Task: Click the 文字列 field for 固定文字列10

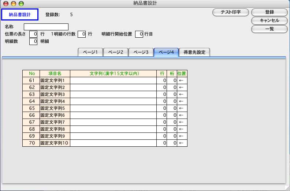Action: click(x=114, y=143)
